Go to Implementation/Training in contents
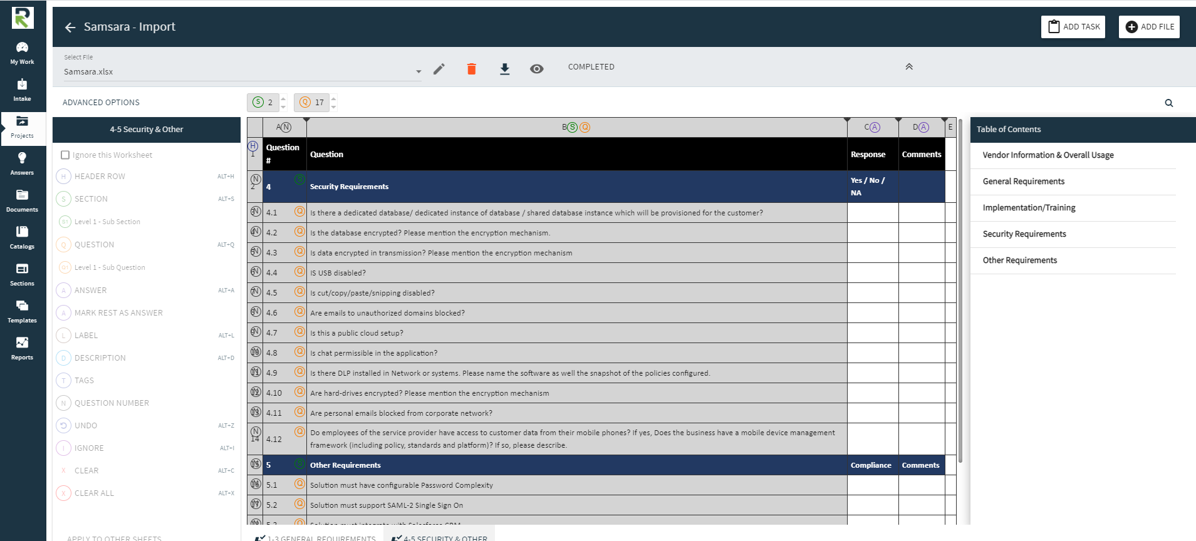The width and height of the screenshot is (1196, 541). tap(1029, 208)
